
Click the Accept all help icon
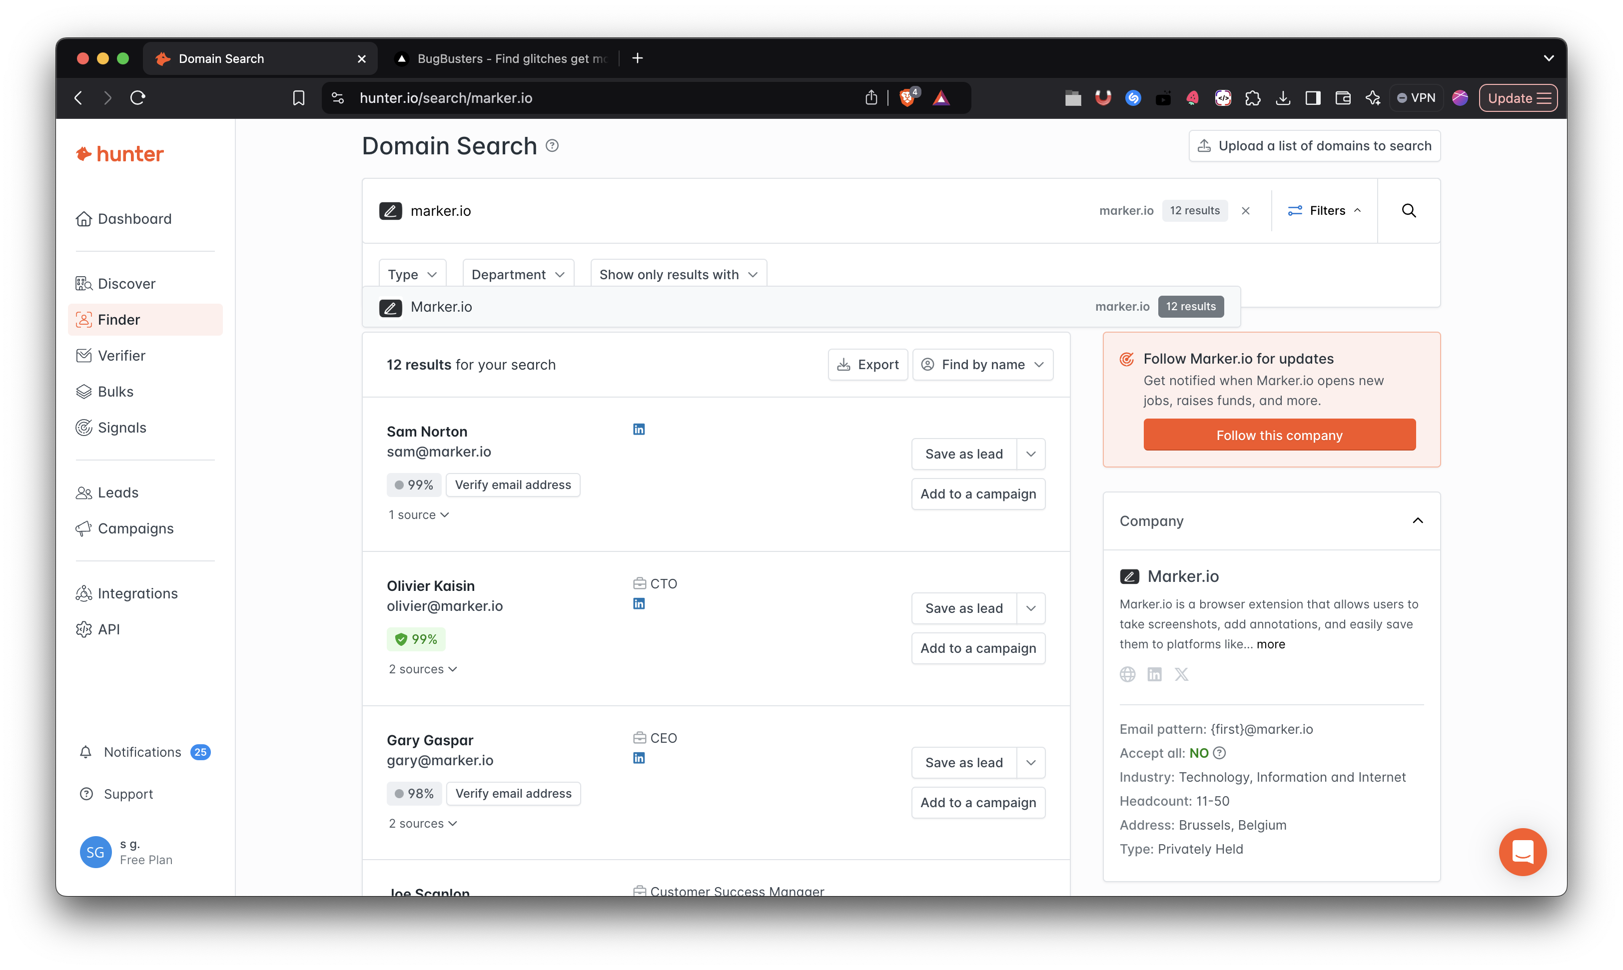click(1220, 753)
